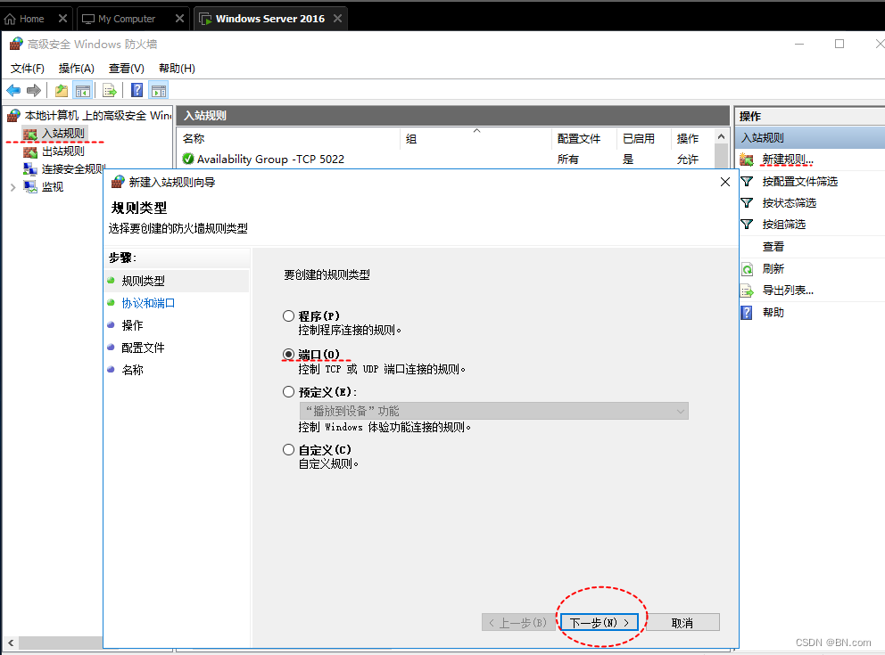This screenshot has width=885, height=655.
Task: Click the 规则类型 wizard step
Action: click(x=143, y=281)
